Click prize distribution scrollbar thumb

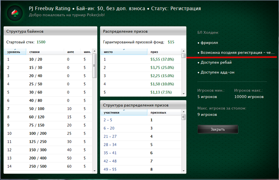pyautogui.click(x=183, y=56)
